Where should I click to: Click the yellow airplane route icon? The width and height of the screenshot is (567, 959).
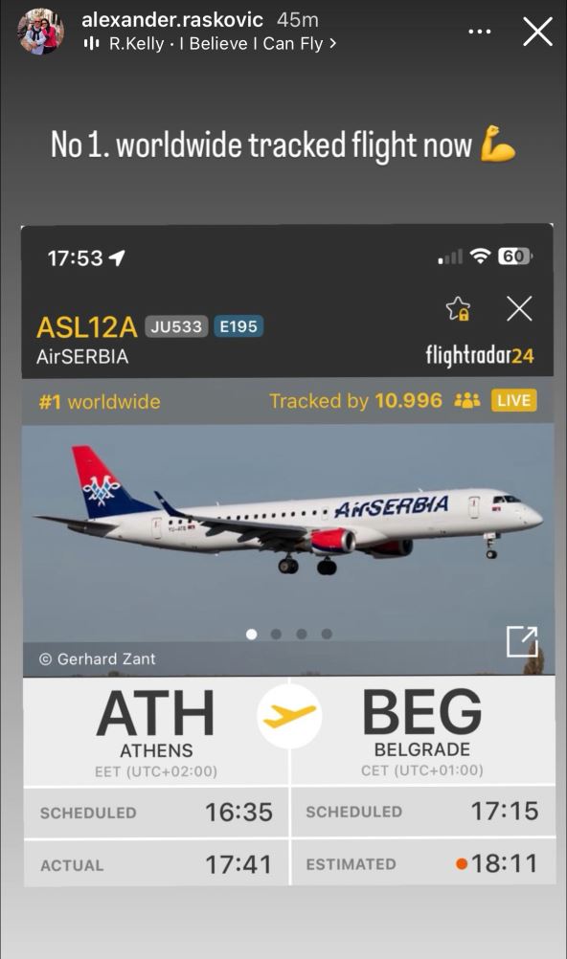click(289, 716)
